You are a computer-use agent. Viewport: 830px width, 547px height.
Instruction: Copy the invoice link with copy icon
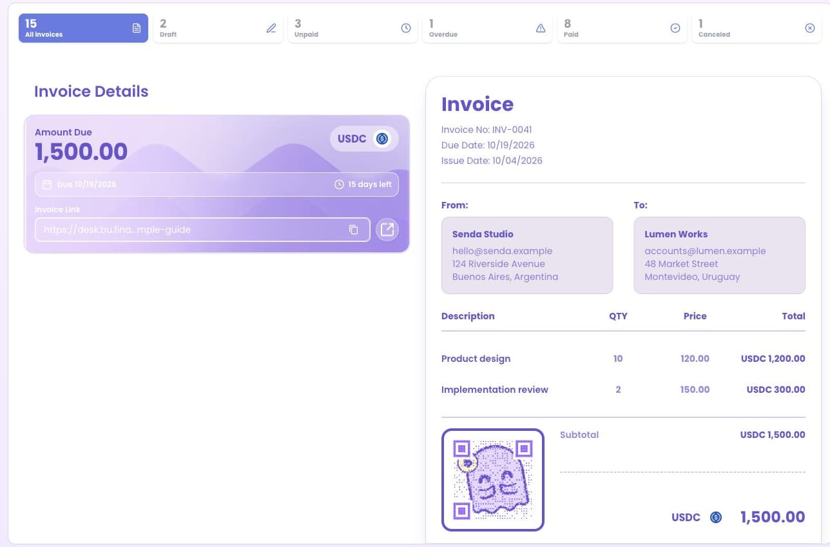[x=353, y=230]
